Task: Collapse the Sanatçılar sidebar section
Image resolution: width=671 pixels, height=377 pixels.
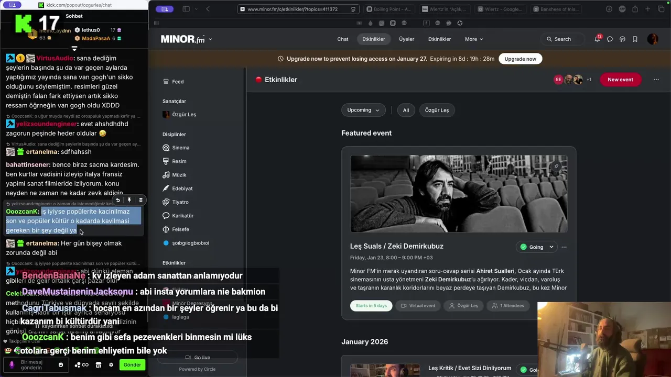Action: [174, 101]
